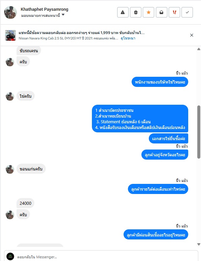The image size is (201, 261).
Task: Click the 24000 message bubble
Action: point(25,203)
